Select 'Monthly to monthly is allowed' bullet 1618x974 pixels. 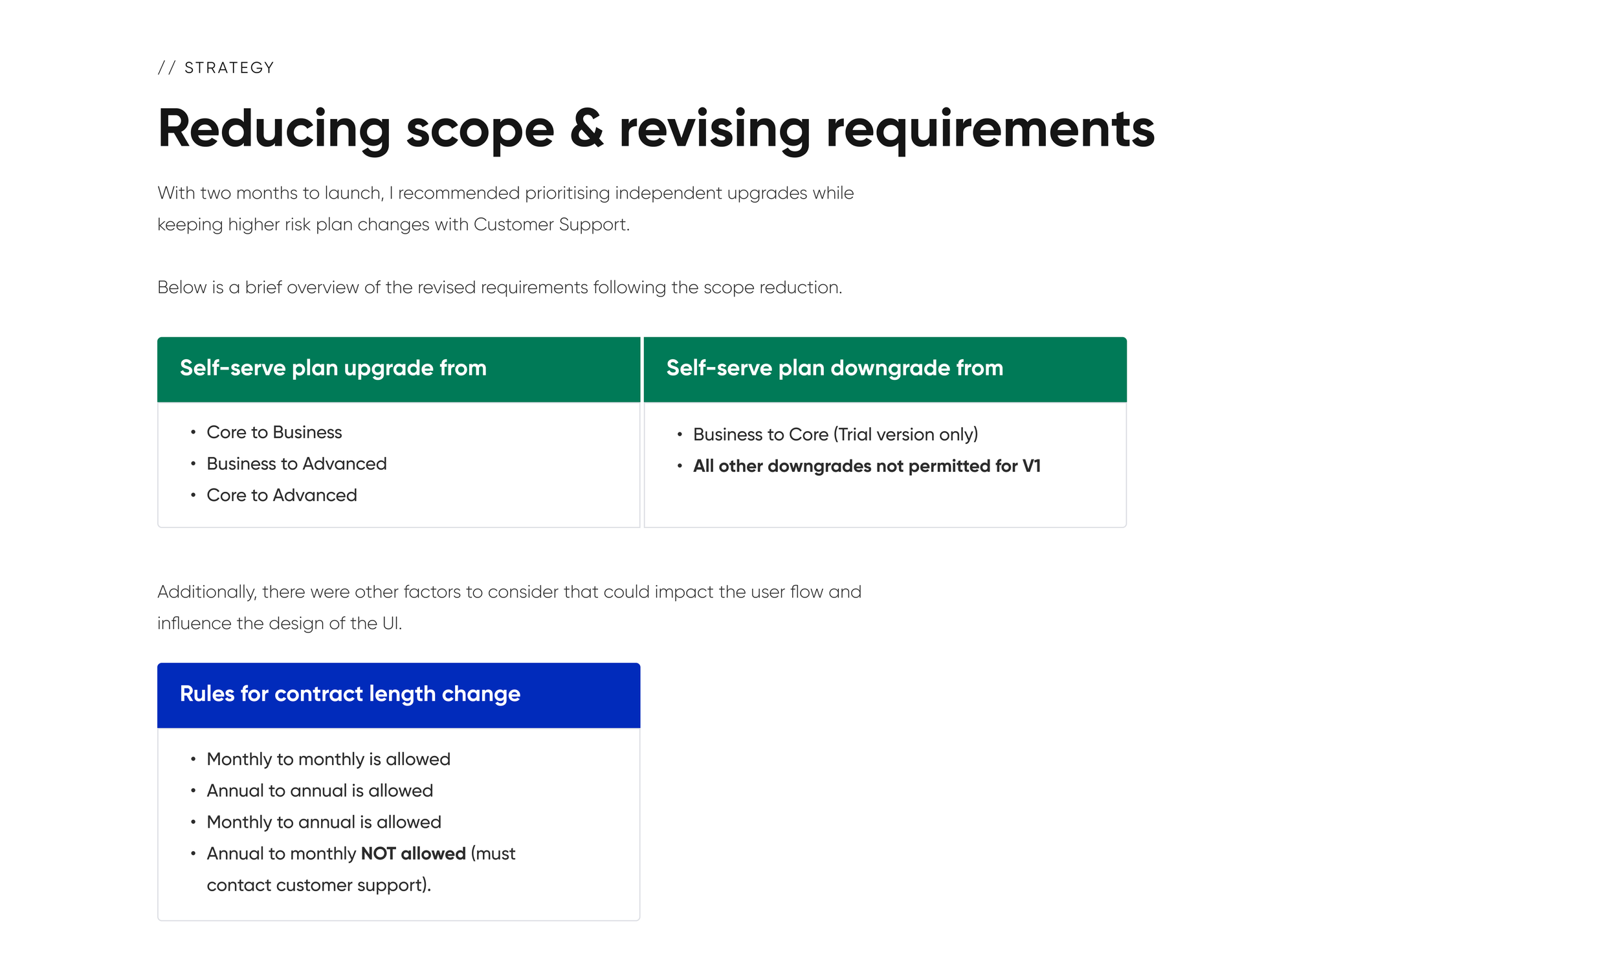click(327, 758)
